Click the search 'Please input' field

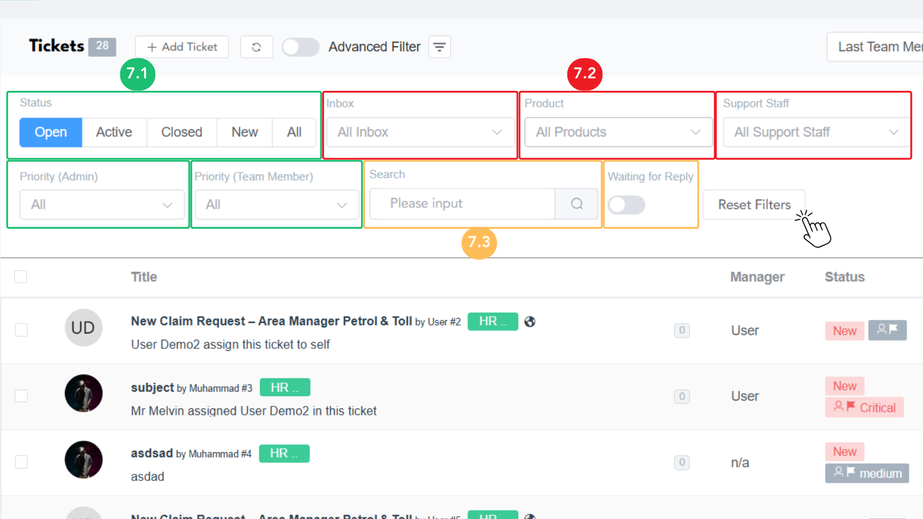point(461,204)
